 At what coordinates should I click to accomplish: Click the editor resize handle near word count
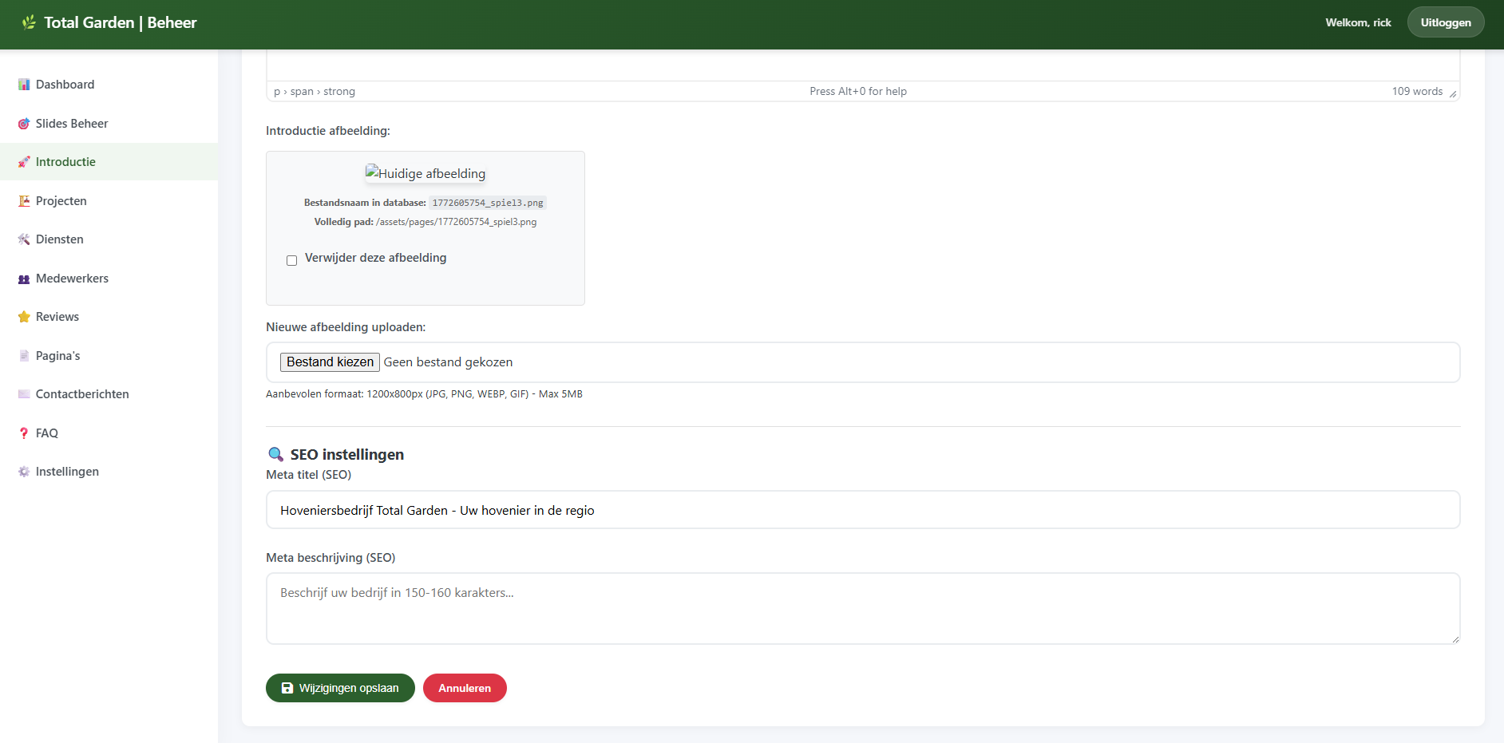[1453, 94]
